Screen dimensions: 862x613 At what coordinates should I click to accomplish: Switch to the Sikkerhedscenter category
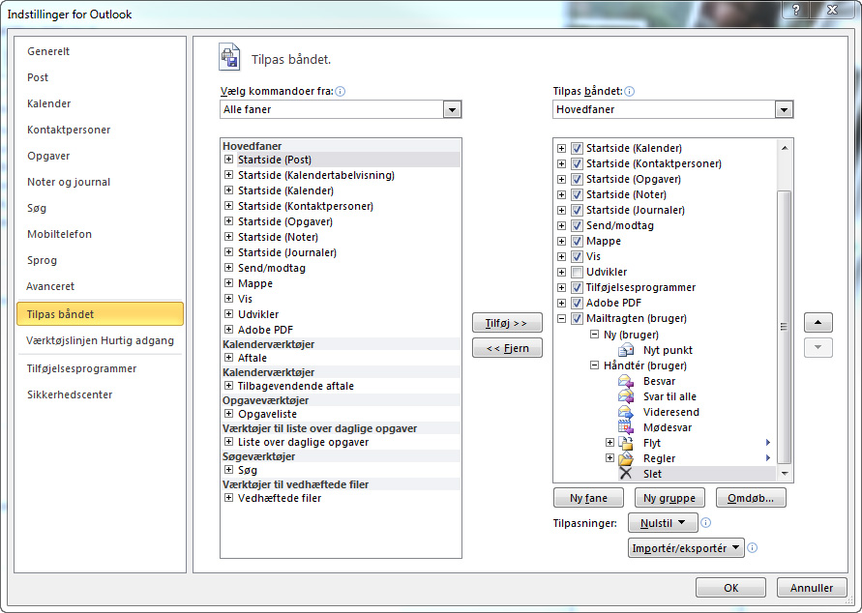(70, 394)
